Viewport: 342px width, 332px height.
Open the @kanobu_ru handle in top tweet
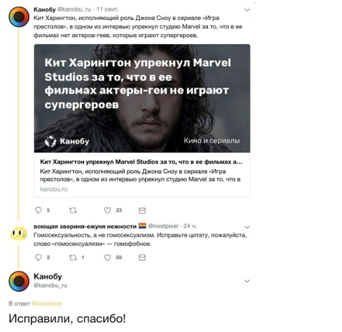(x=74, y=10)
